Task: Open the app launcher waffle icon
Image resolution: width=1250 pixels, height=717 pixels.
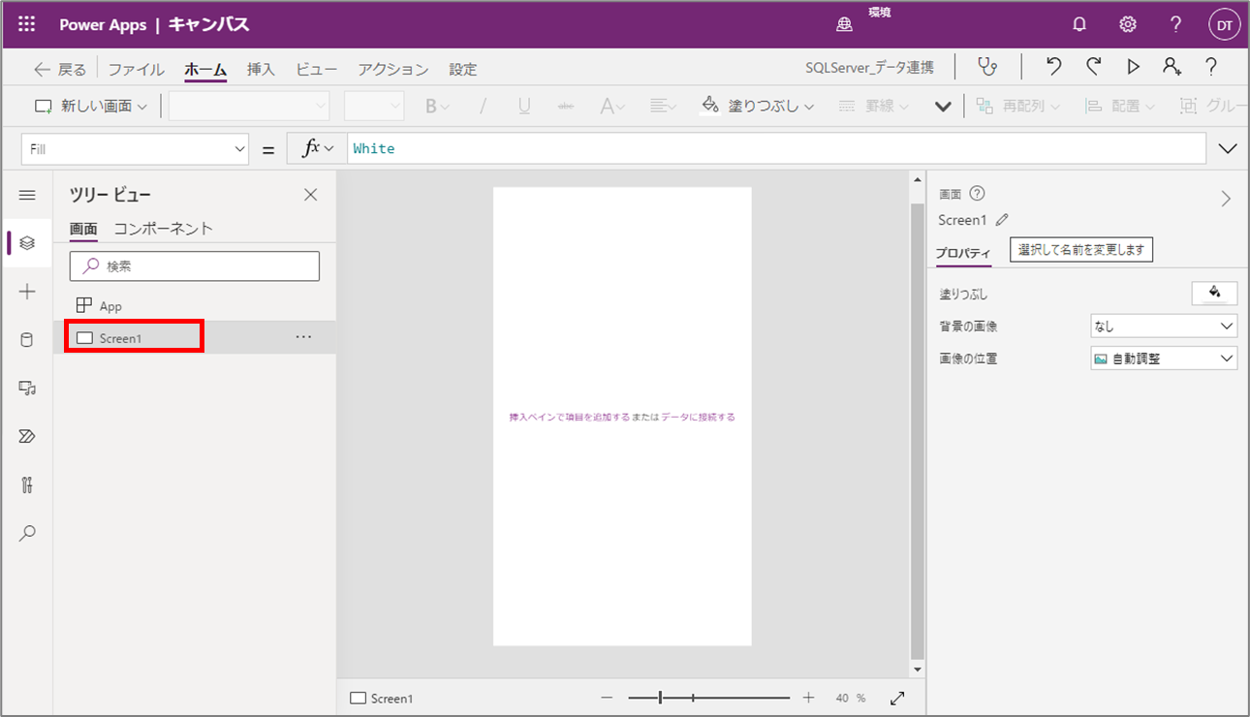Action: point(27,25)
